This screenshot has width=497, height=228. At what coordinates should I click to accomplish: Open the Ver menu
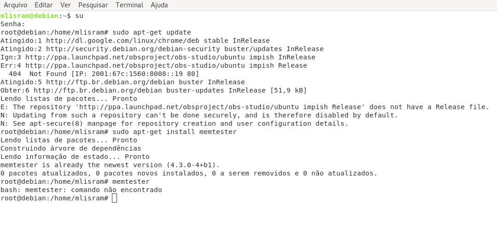tap(65, 5)
